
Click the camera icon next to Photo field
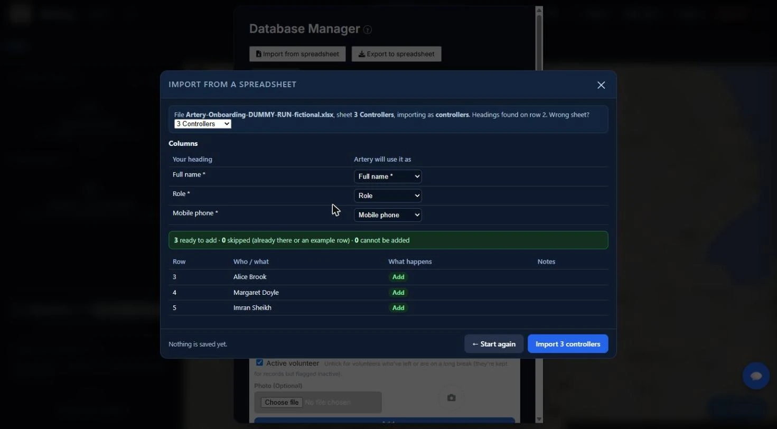(x=451, y=398)
